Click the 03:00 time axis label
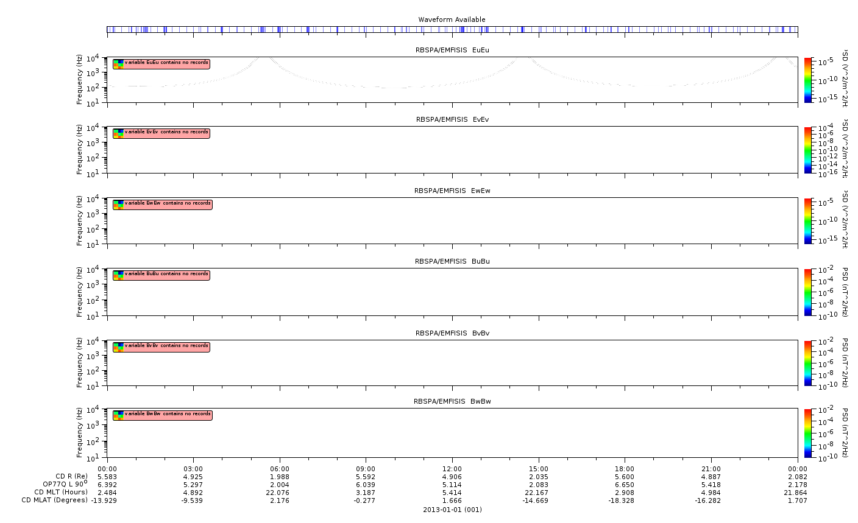Image resolution: width=858 pixels, height=523 pixels. pyautogui.click(x=193, y=469)
